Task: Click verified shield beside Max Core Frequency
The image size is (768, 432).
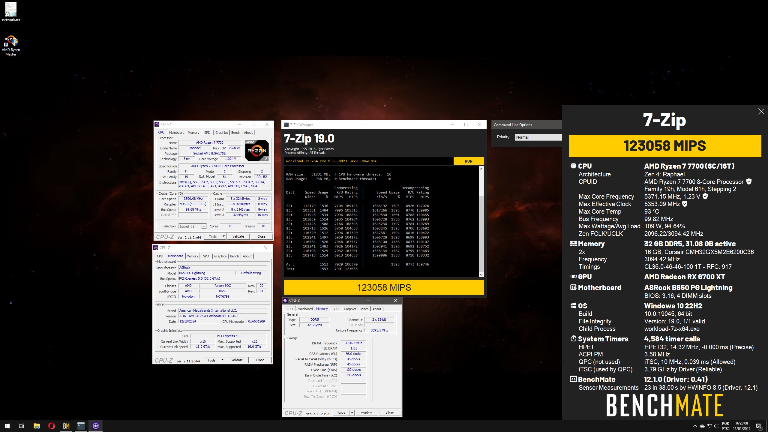Action: pyautogui.click(x=705, y=196)
